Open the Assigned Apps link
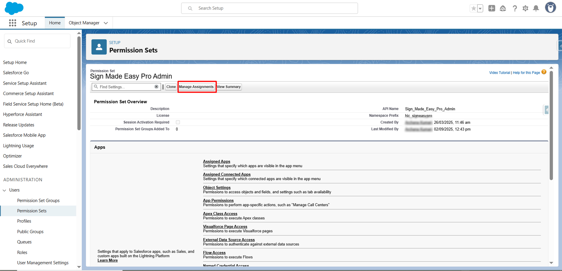Screen dimensions: 562x271 [216, 161]
